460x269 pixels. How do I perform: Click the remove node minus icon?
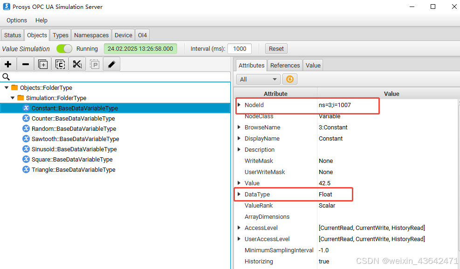[26, 64]
